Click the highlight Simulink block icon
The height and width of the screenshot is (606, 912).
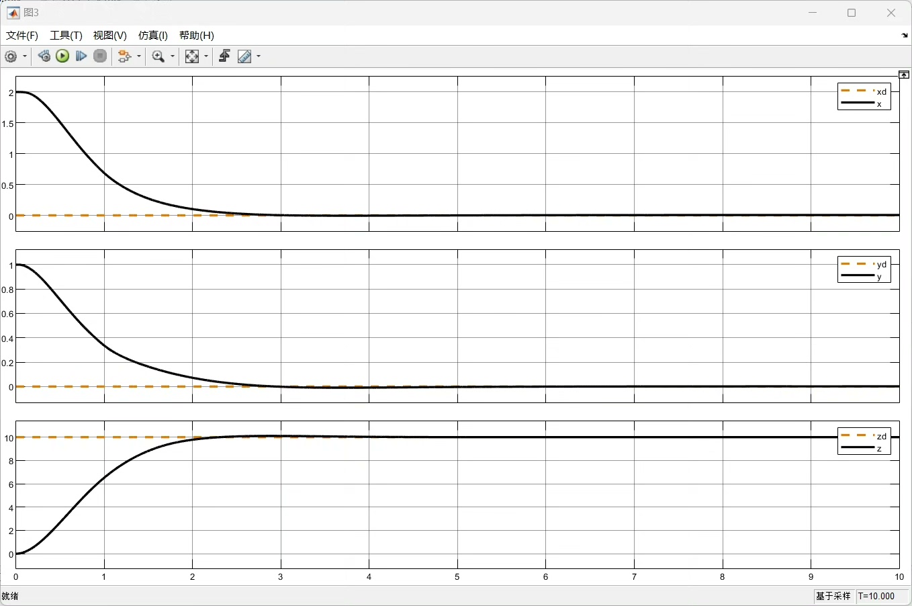tap(124, 56)
